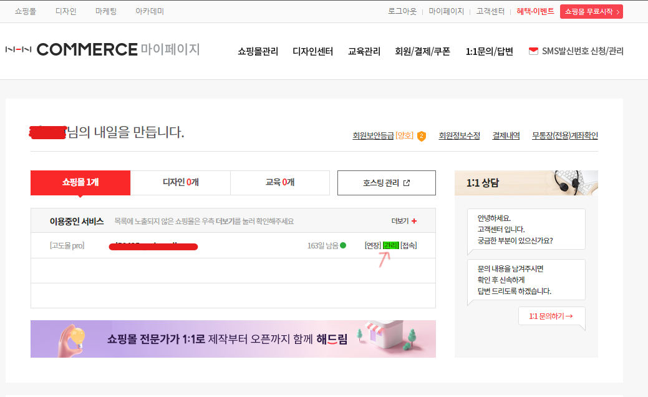Click the 해드림 shopping mall expert banner
Viewport: 648px width, 397px height.
point(233,339)
